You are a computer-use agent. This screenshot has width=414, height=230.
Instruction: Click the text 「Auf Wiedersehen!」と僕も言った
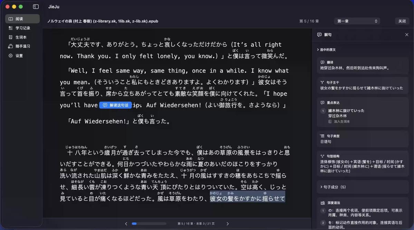point(119,121)
